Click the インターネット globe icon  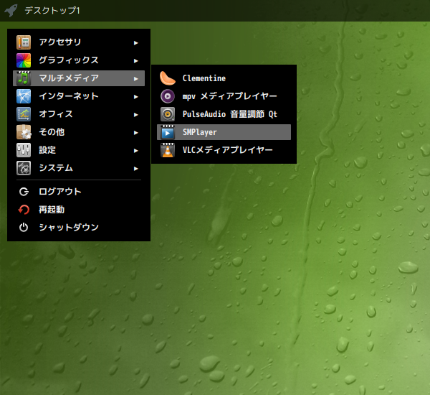[24, 96]
